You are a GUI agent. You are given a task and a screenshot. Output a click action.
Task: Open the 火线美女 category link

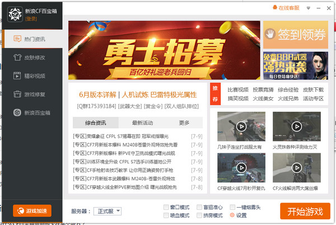click(x=263, y=99)
